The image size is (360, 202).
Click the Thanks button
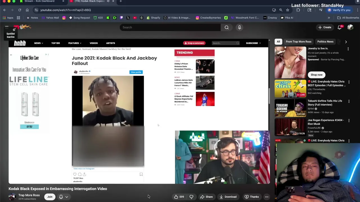tap(251, 197)
